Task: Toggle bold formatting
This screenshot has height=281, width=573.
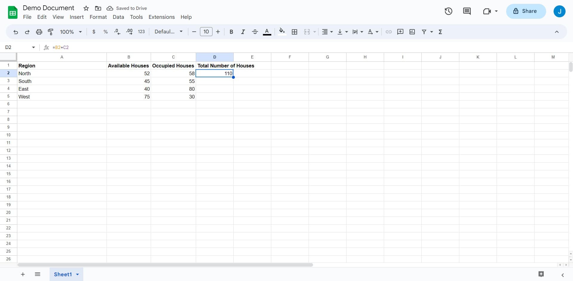Action: click(231, 32)
